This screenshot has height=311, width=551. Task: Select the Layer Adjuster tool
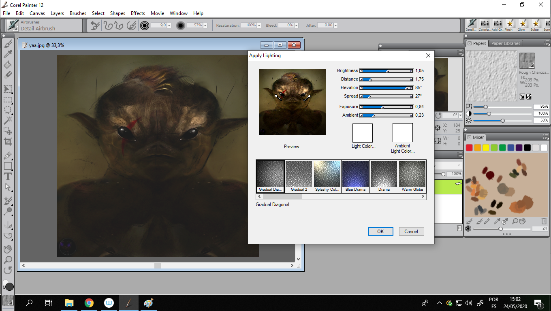(x=8, y=89)
